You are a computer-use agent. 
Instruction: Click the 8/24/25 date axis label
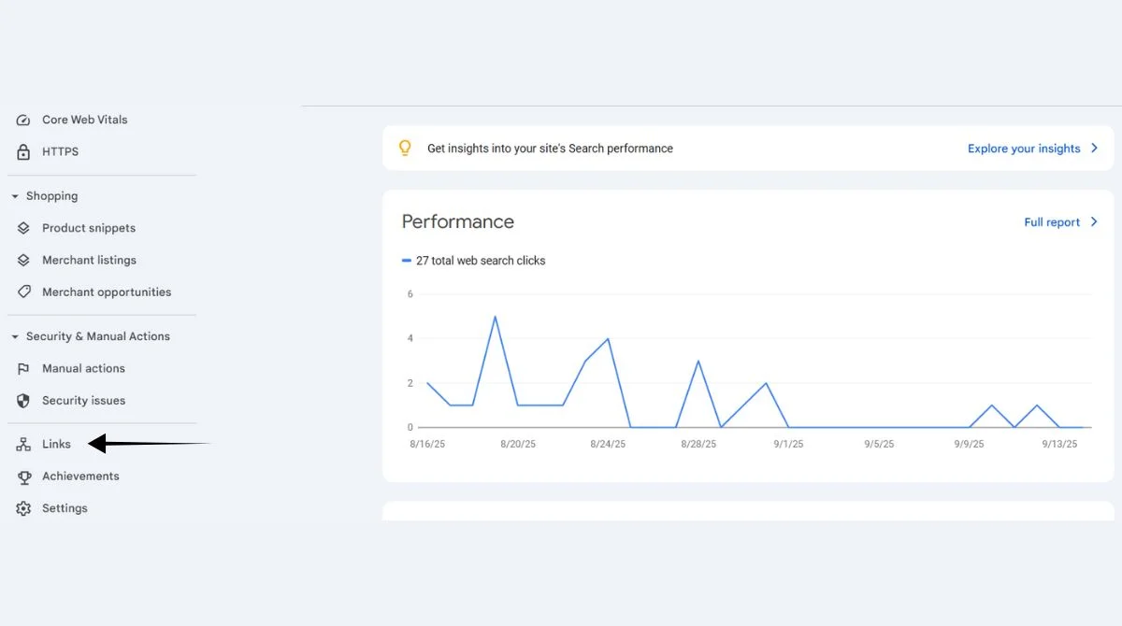click(x=608, y=444)
